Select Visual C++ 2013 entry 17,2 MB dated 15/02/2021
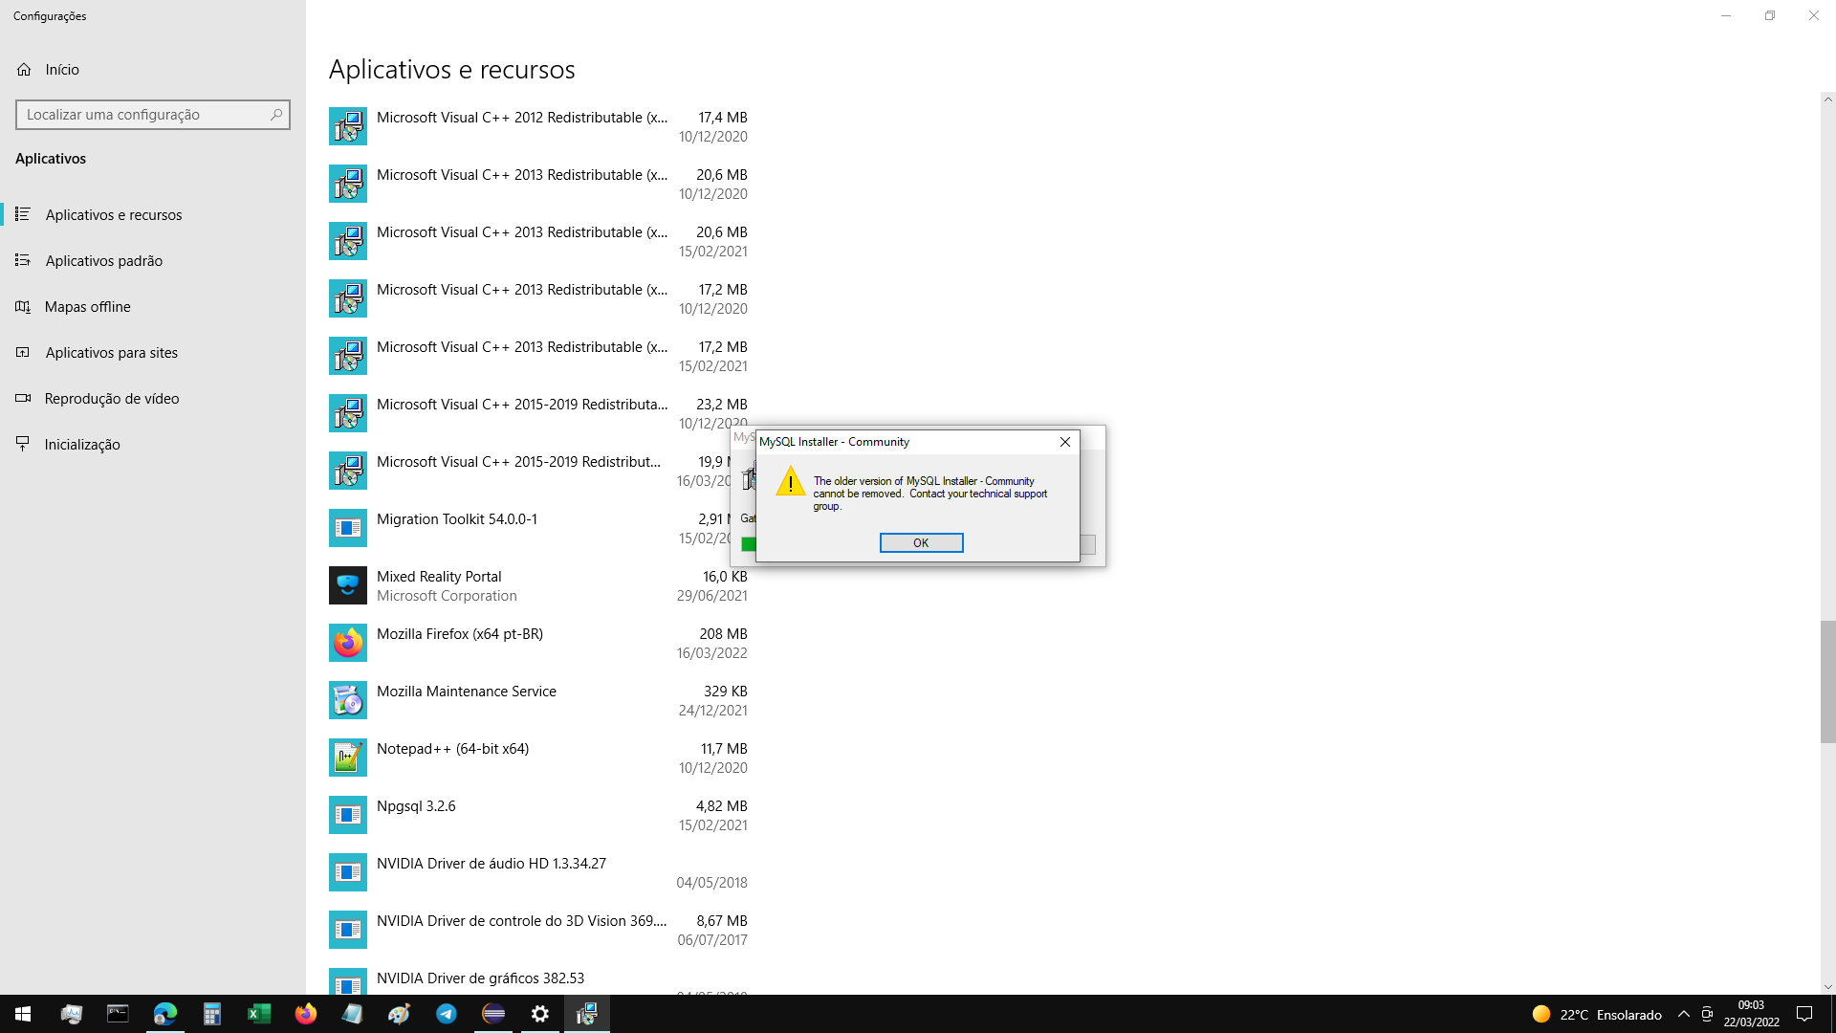 point(538,356)
